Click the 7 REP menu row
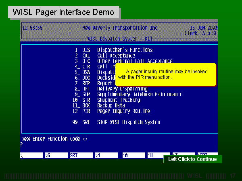The width and height of the screenshot is (242, 181). pos(95,83)
